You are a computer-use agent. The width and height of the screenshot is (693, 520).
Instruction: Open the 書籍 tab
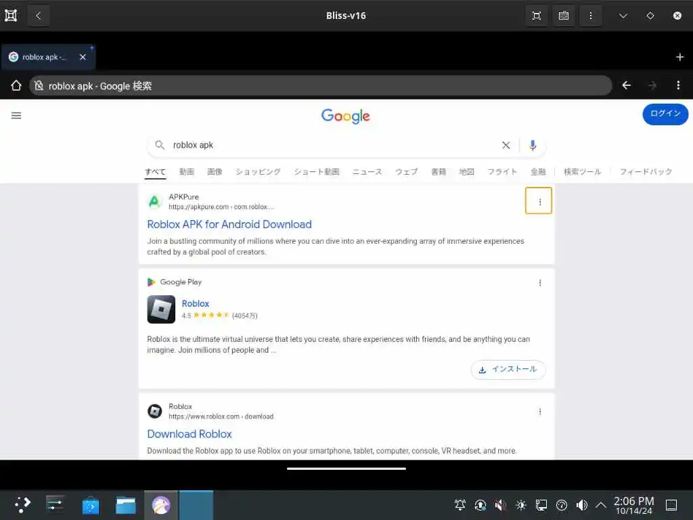439,171
